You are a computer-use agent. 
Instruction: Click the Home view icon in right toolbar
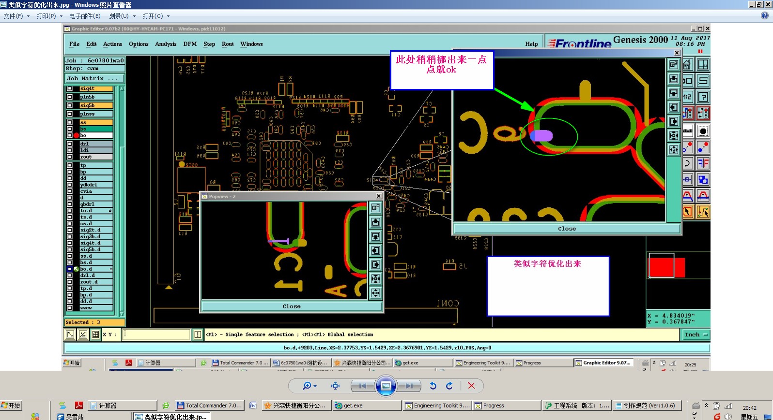687,64
